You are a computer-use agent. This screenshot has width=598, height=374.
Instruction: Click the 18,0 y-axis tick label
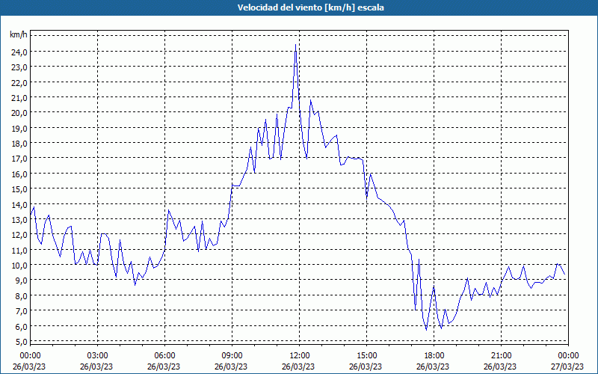click(19, 144)
